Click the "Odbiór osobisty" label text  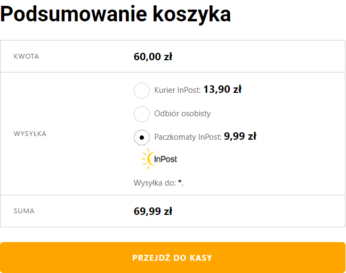coord(182,114)
